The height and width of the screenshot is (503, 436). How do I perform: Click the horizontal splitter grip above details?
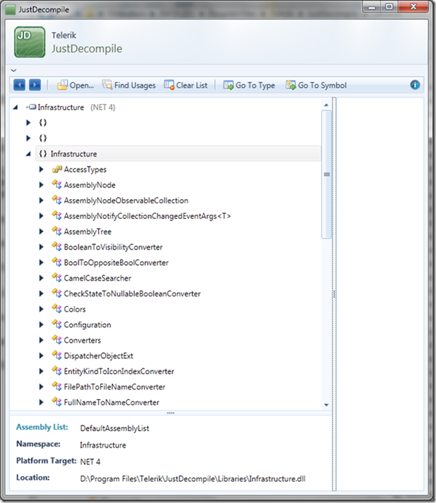tap(171, 413)
